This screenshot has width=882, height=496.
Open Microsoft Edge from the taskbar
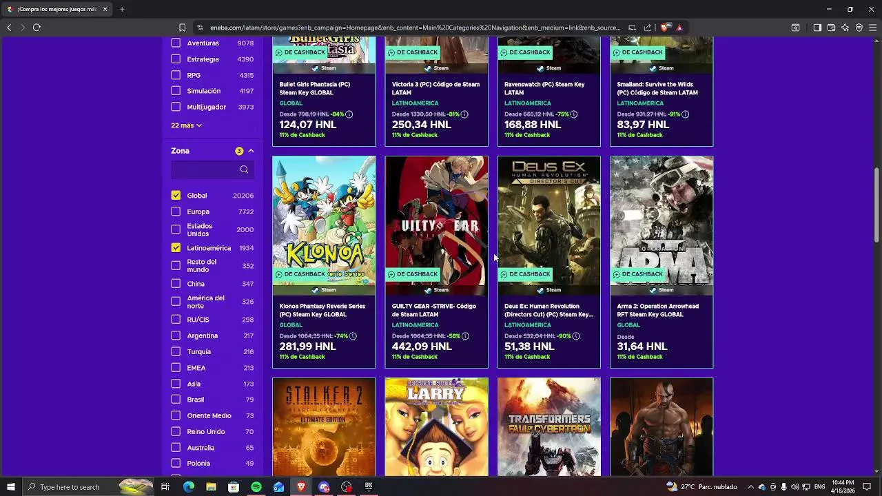point(188,487)
